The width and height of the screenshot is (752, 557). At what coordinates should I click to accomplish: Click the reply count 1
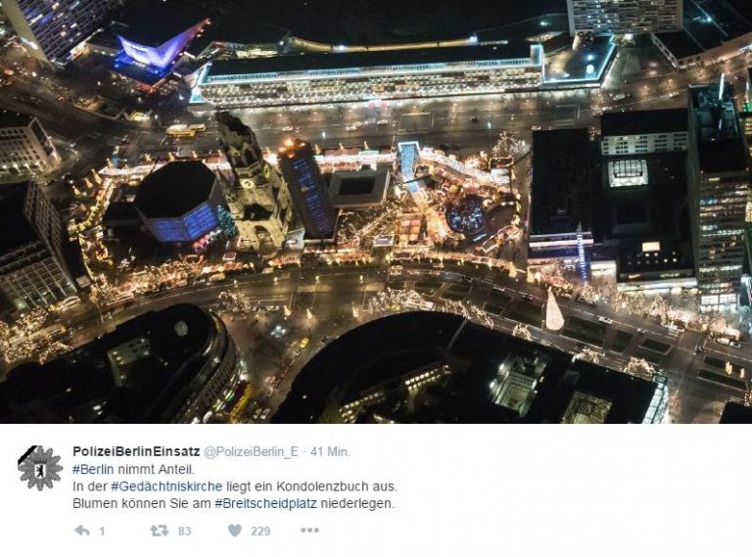pos(102,532)
